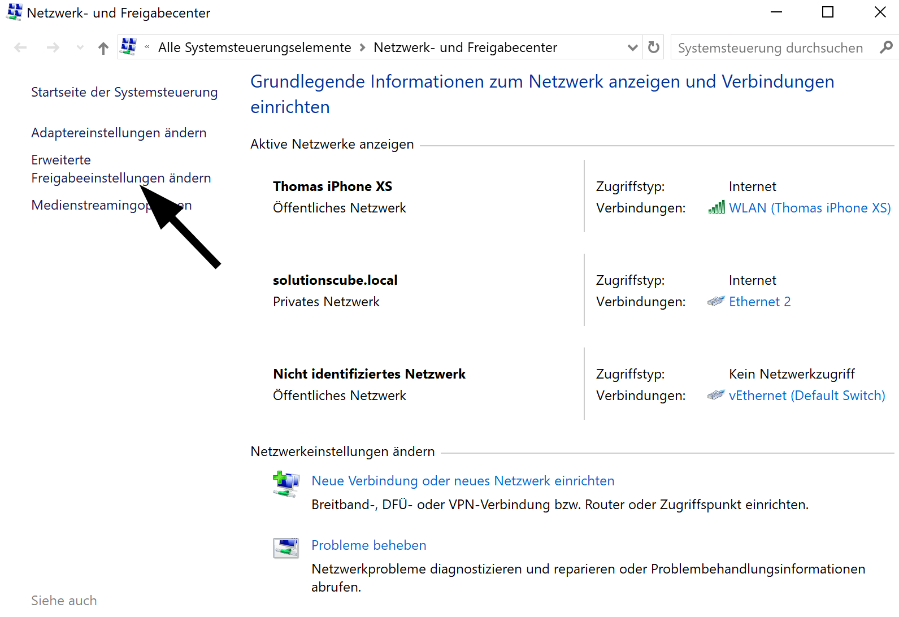Click the Ethernet 2 adapter icon

[716, 301]
